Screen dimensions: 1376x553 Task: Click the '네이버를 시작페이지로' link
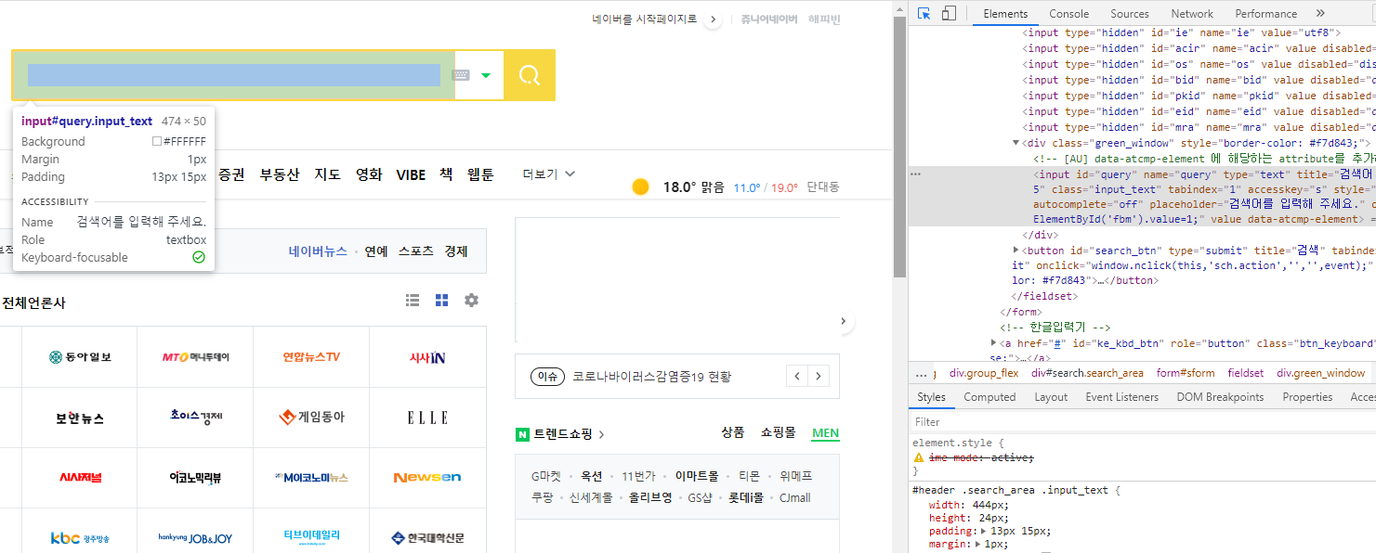(x=645, y=19)
